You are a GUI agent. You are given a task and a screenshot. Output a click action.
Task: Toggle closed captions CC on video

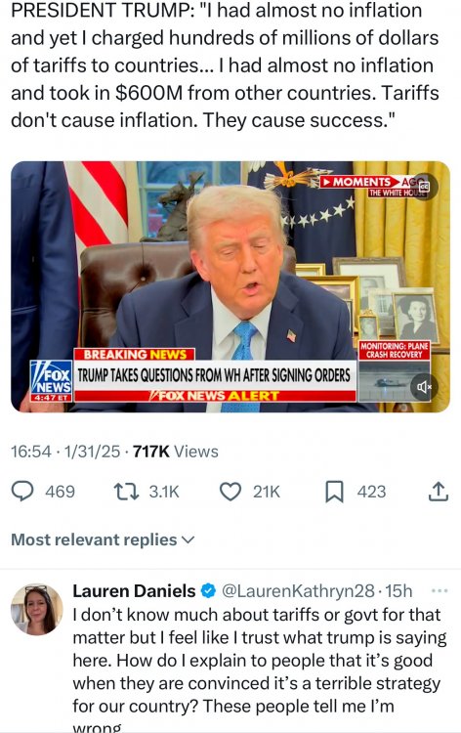424,187
